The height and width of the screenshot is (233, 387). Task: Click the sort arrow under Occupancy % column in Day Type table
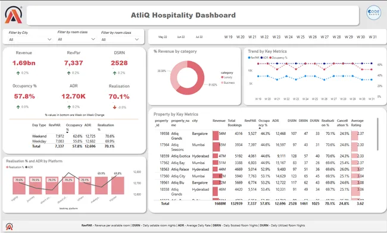tap(67, 133)
